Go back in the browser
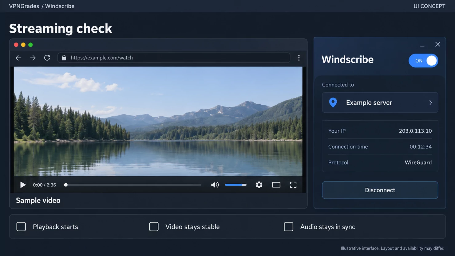455x256 pixels. click(18, 58)
